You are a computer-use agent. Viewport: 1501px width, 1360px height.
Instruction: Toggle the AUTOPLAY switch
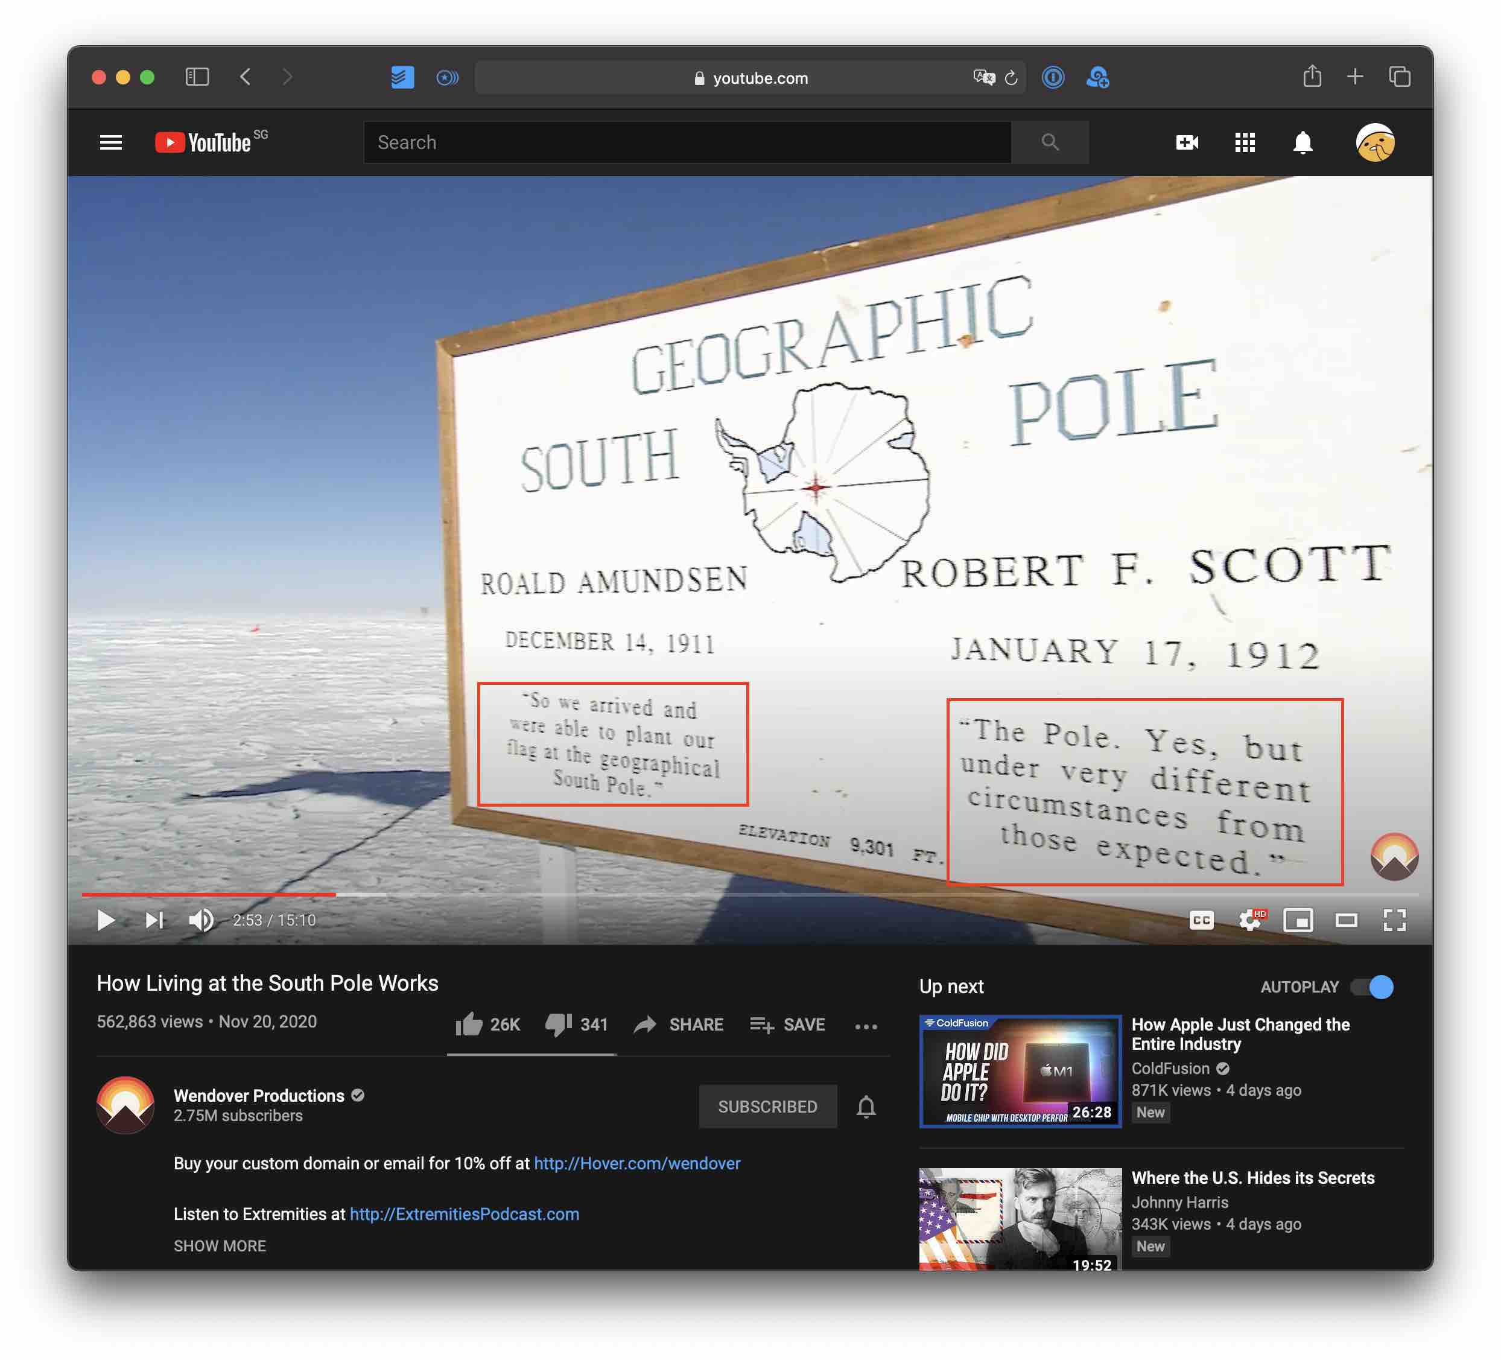[1372, 987]
